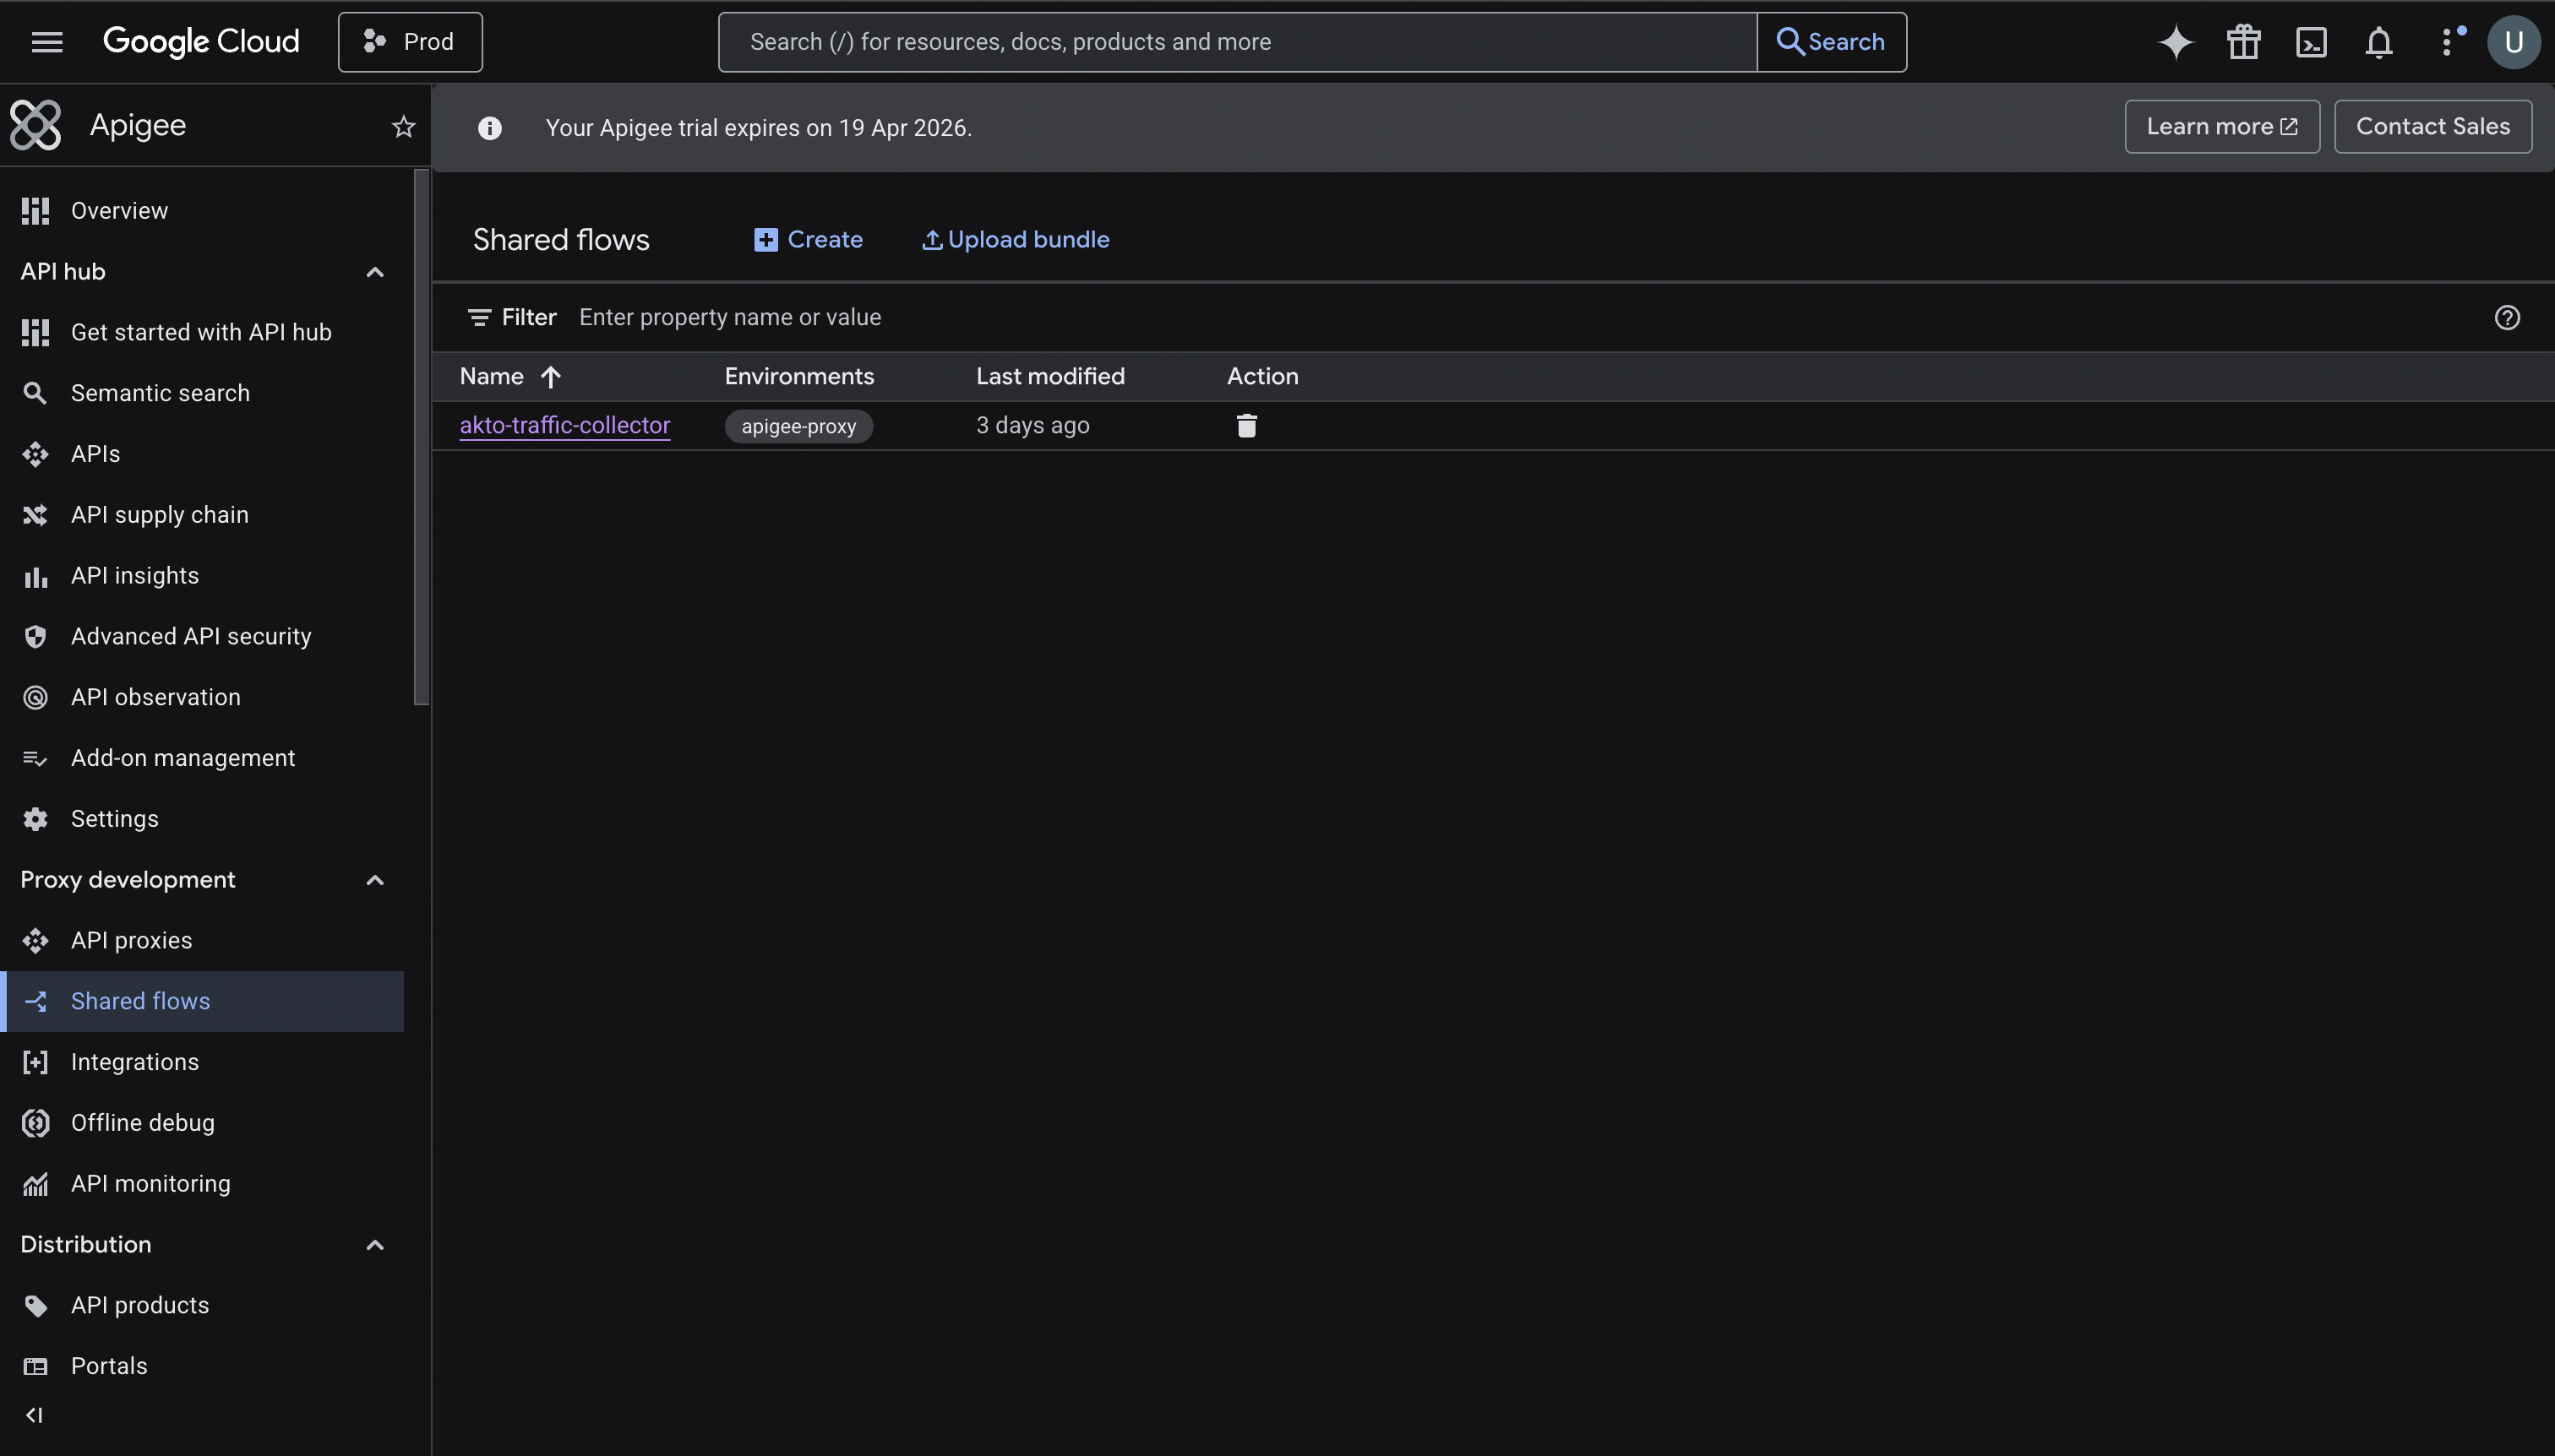Open the main navigation hamburger menu
The width and height of the screenshot is (2555, 1456).
pos(47,42)
